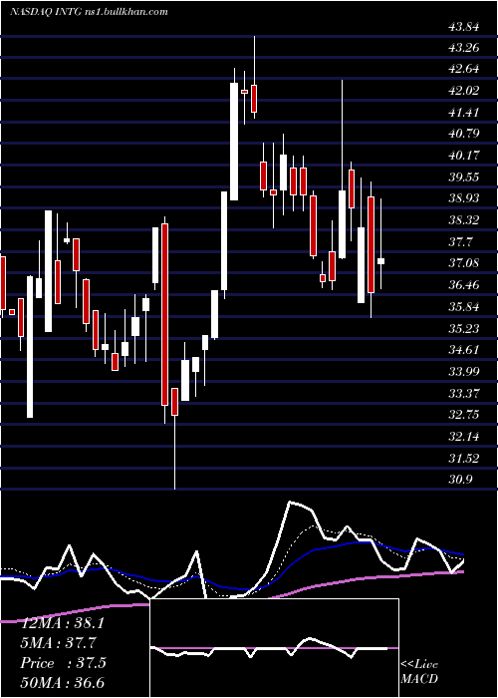Click the 35.23 price level label
Viewport: 498px width, 698px height.
point(464,329)
